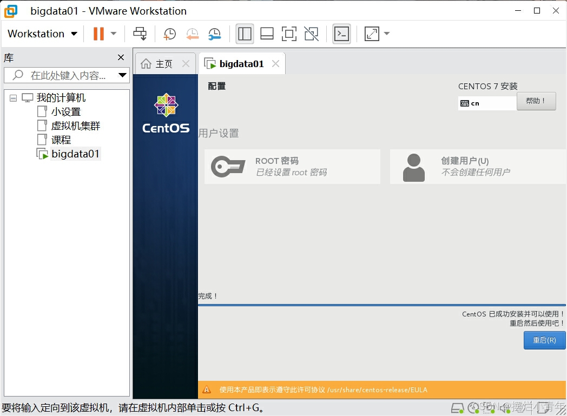The width and height of the screenshot is (567, 416).
Task: Click the hard disk status icon in status bar
Action: tap(457, 408)
